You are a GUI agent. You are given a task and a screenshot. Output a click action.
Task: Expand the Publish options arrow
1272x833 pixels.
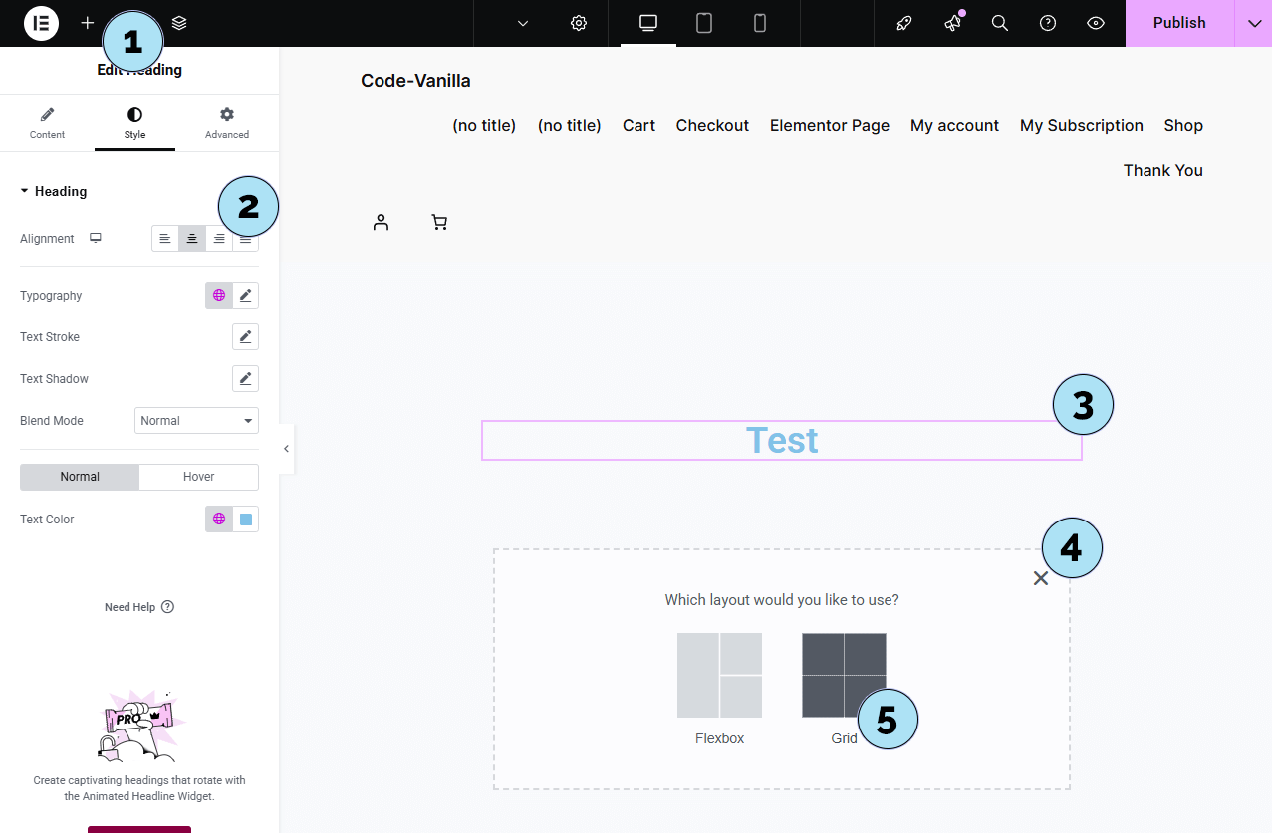(x=1254, y=23)
